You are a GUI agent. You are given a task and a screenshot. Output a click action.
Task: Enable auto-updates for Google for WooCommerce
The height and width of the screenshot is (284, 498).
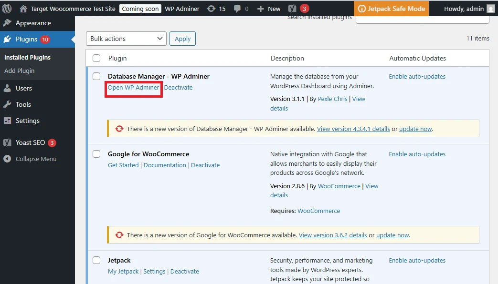point(417,154)
